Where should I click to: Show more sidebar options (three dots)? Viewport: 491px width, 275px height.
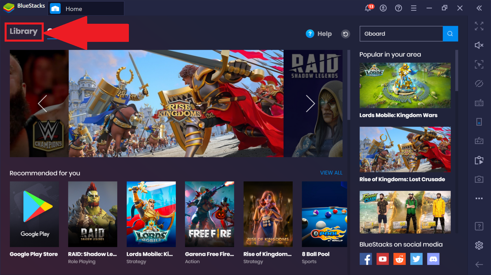[x=479, y=198]
